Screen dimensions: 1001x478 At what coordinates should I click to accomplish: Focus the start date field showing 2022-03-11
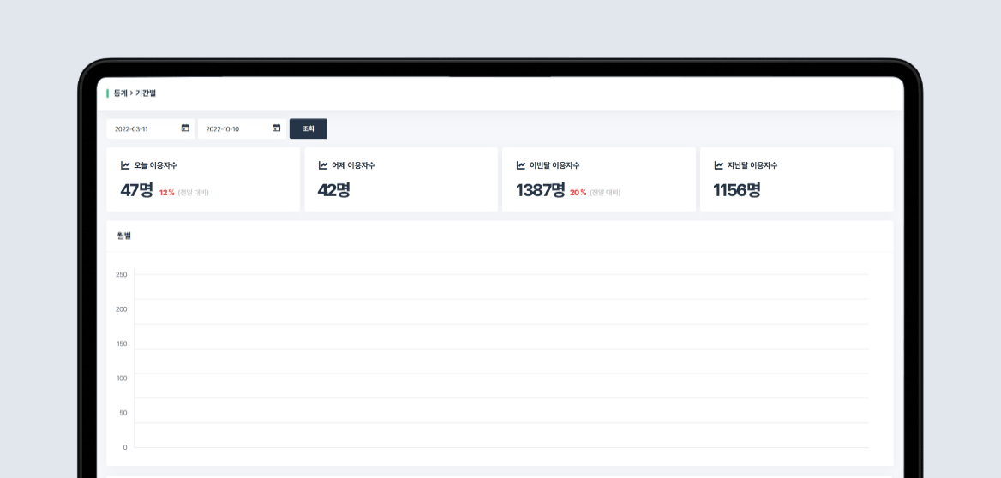(141, 128)
